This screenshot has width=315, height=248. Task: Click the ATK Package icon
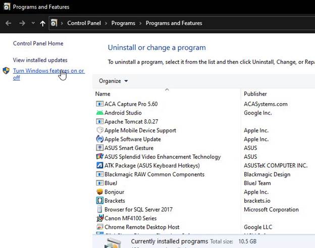click(x=99, y=166)
